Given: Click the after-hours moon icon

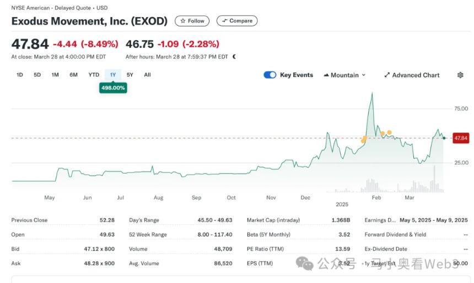Looking at the screenshot, I should point(234,57).
